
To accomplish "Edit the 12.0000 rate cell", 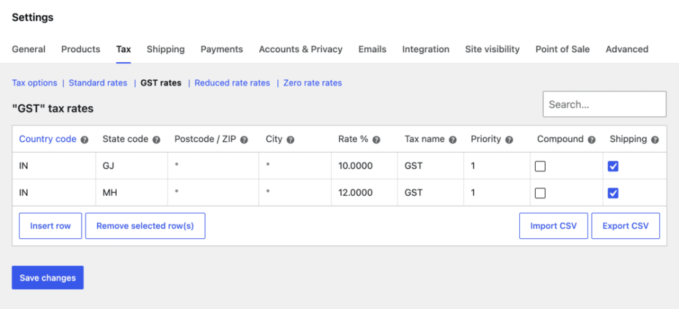I will click(364, 193).
